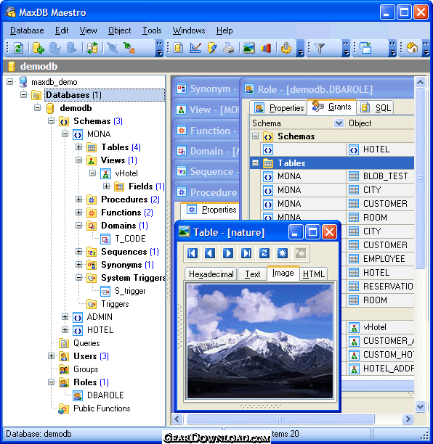
Task: Click the create database profile icon
Action: coord(39,48)
